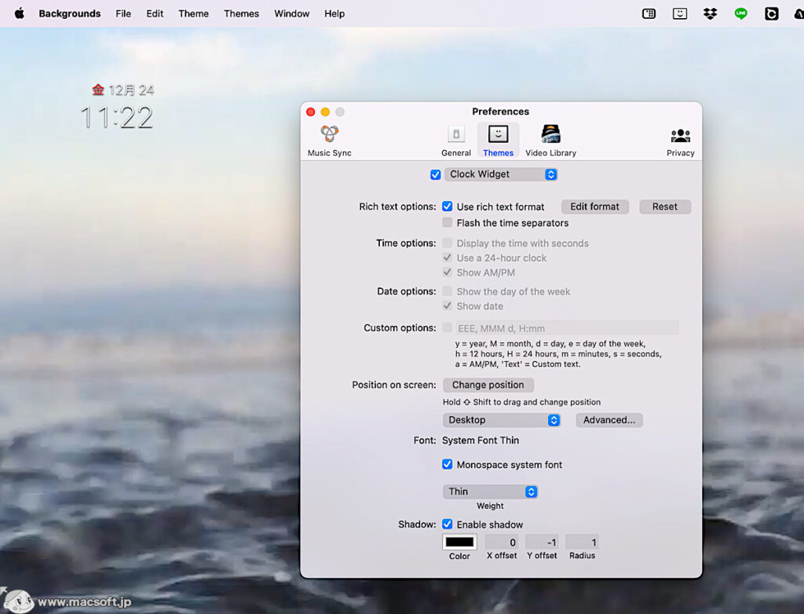Close the Preferences window

[x=311, y=111]
